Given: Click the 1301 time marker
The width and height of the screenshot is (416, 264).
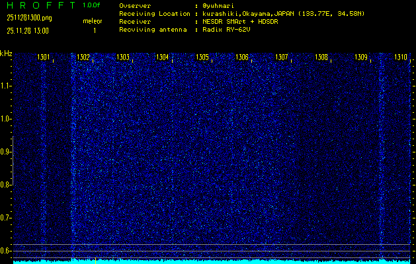Looking at the screenshot, I should click(x=44, y=57).
